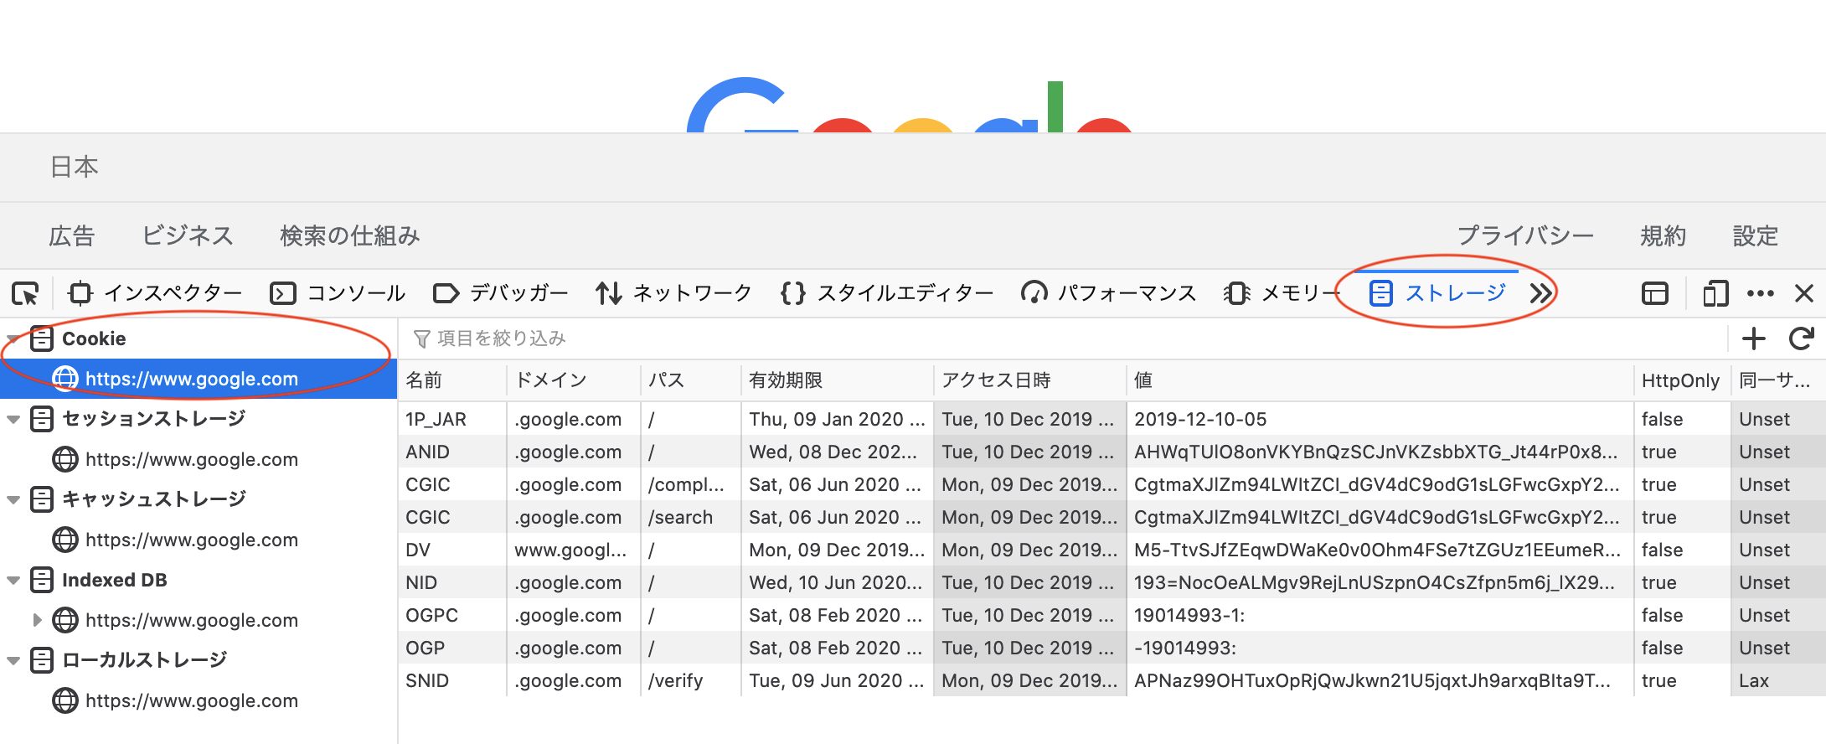Open the インスペクター tab
Screen dimensions: 1826x744
(155, 293)
